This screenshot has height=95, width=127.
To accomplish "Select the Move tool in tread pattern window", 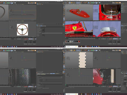I will tap(70, 50).
